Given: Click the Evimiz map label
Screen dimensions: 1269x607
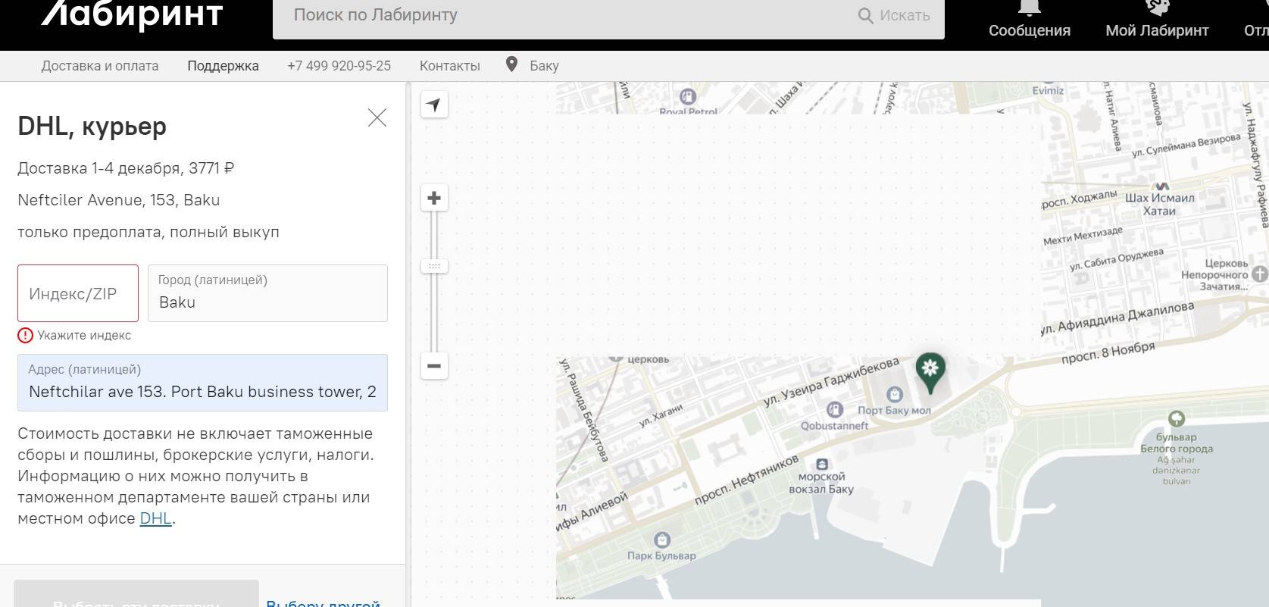Looking at the screenshot, I should coord(1048,90).
